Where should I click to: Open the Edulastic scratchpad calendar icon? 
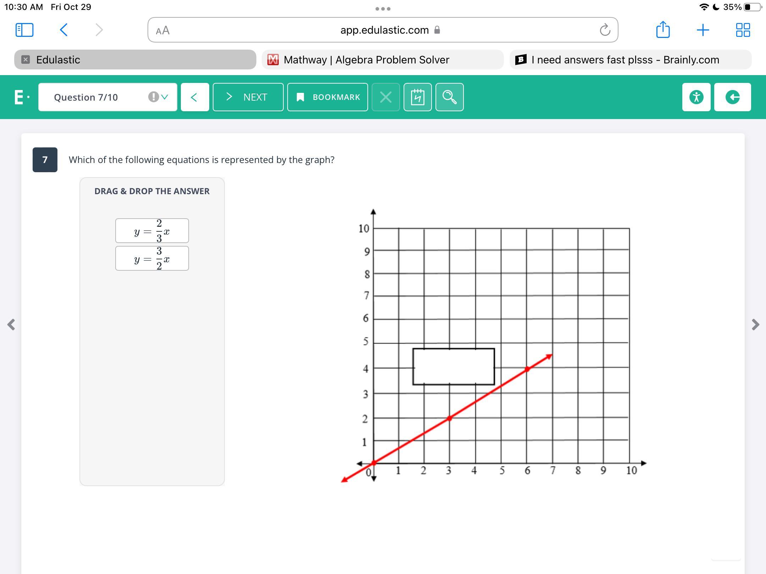[x=417, y=97]
